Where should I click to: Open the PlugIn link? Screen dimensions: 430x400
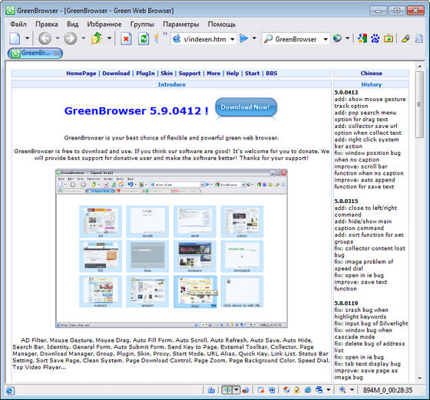(145, 74)
